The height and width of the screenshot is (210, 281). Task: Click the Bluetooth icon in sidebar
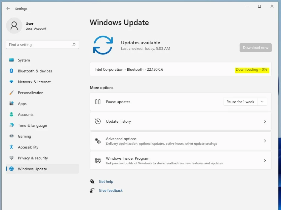tap(12, 71)
